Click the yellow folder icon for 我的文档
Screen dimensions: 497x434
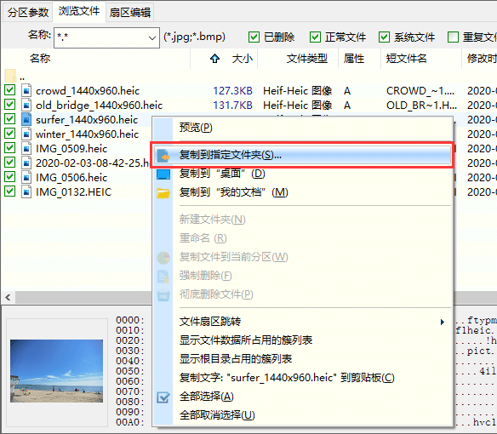163,193
